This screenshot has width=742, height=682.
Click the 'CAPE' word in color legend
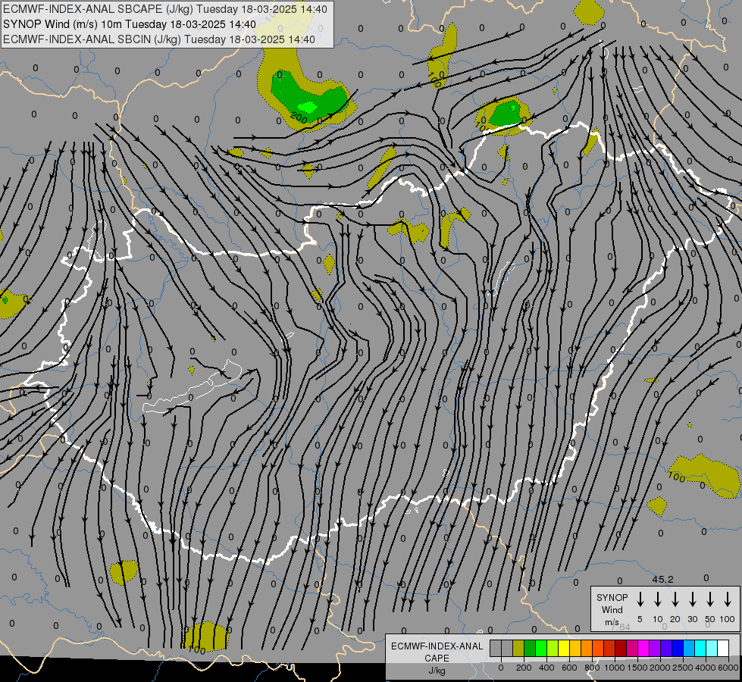(437, 659)
